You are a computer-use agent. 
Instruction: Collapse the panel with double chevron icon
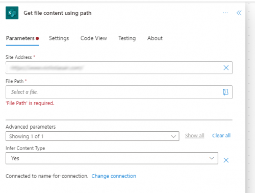tap(239, 13)
